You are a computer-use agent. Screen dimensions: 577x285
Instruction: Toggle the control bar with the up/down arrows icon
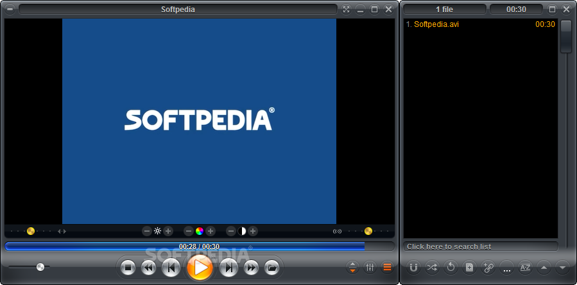click(x=352, y=267)
